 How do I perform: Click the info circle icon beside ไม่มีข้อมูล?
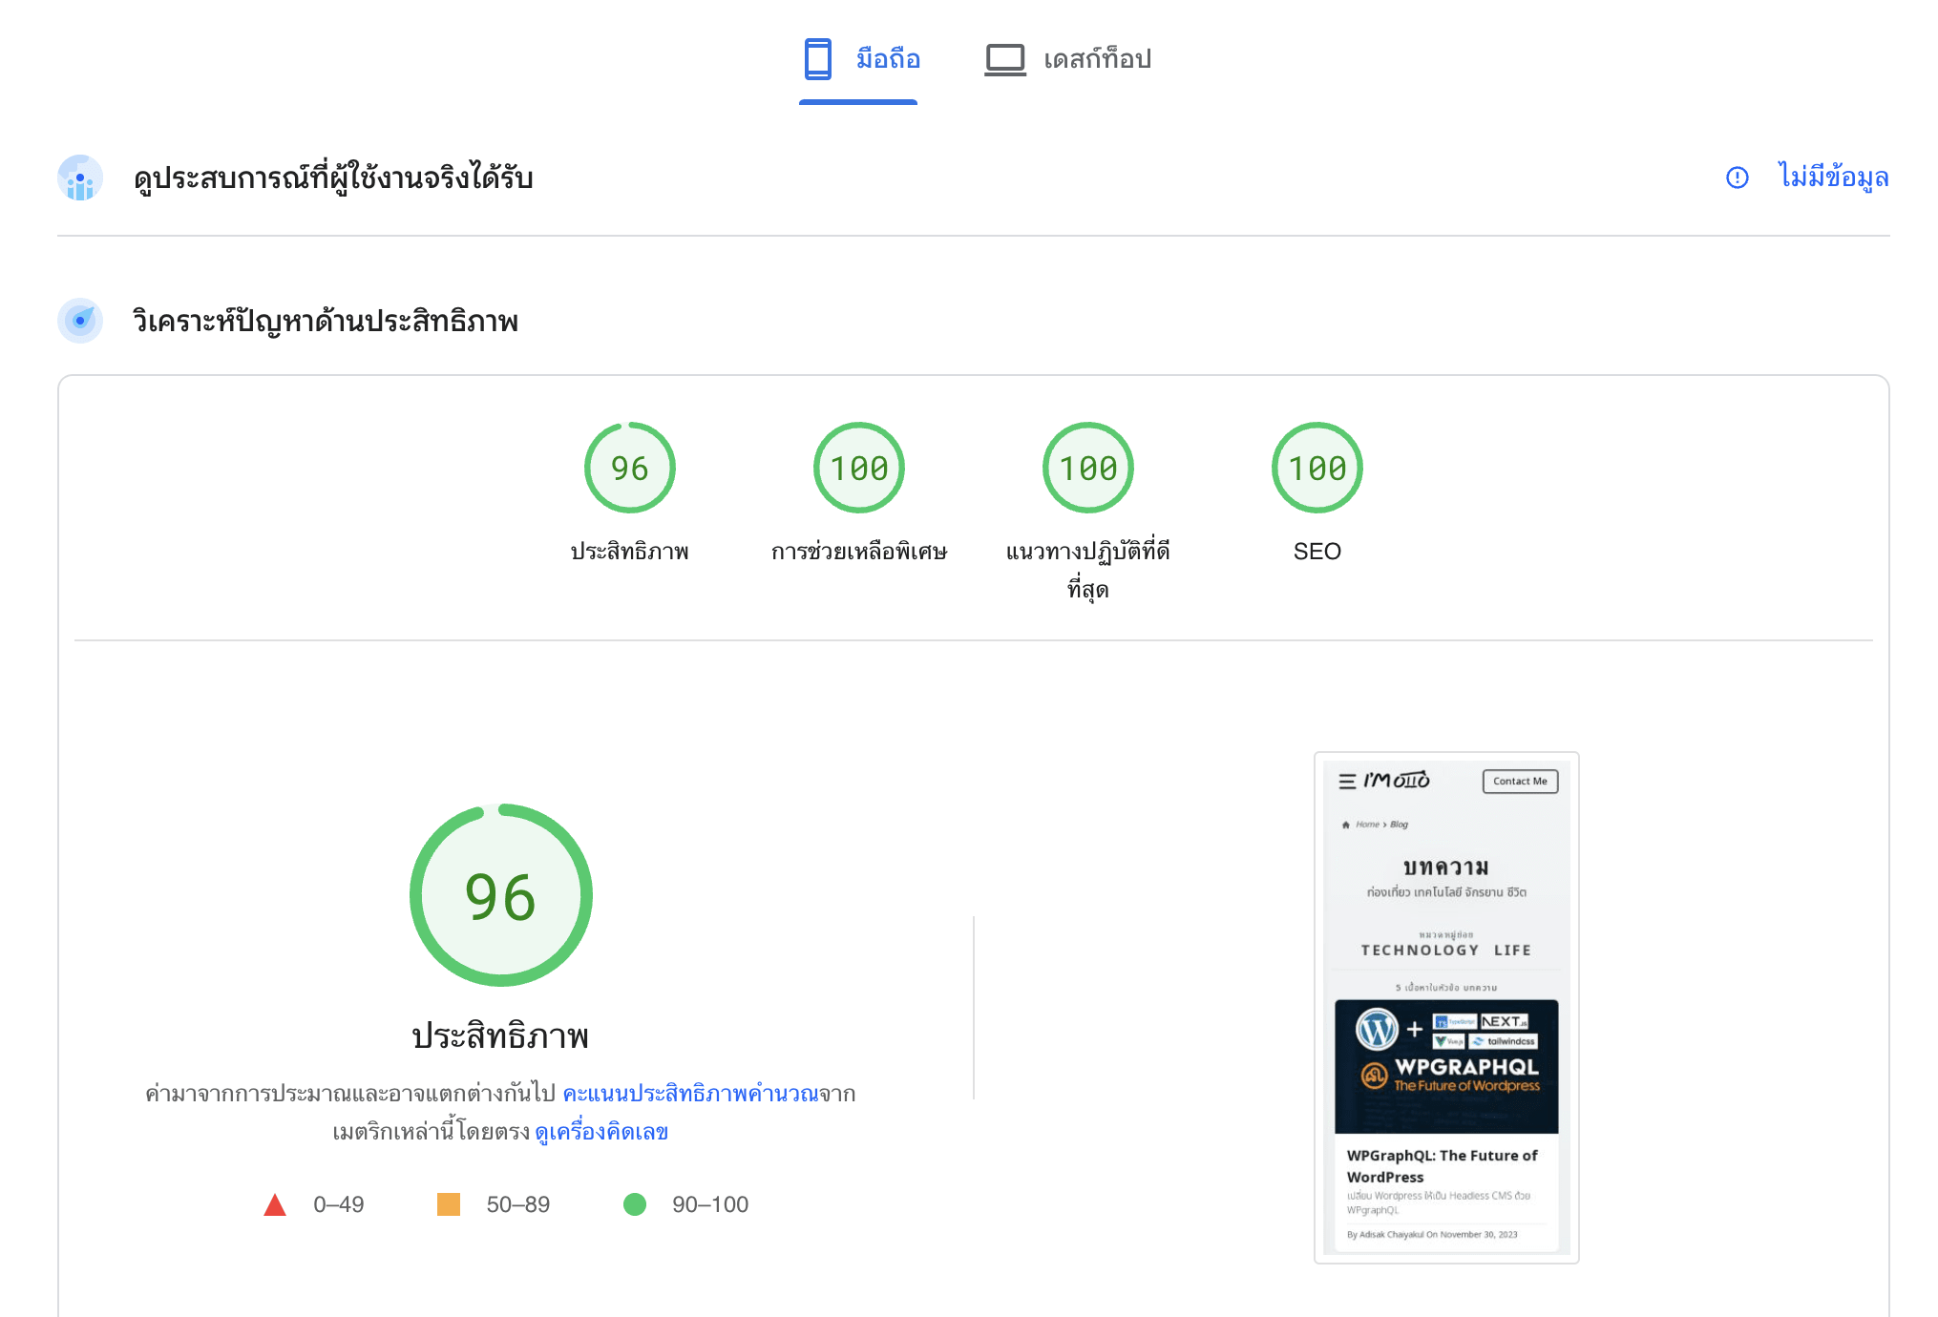[x=1737, y=178]
